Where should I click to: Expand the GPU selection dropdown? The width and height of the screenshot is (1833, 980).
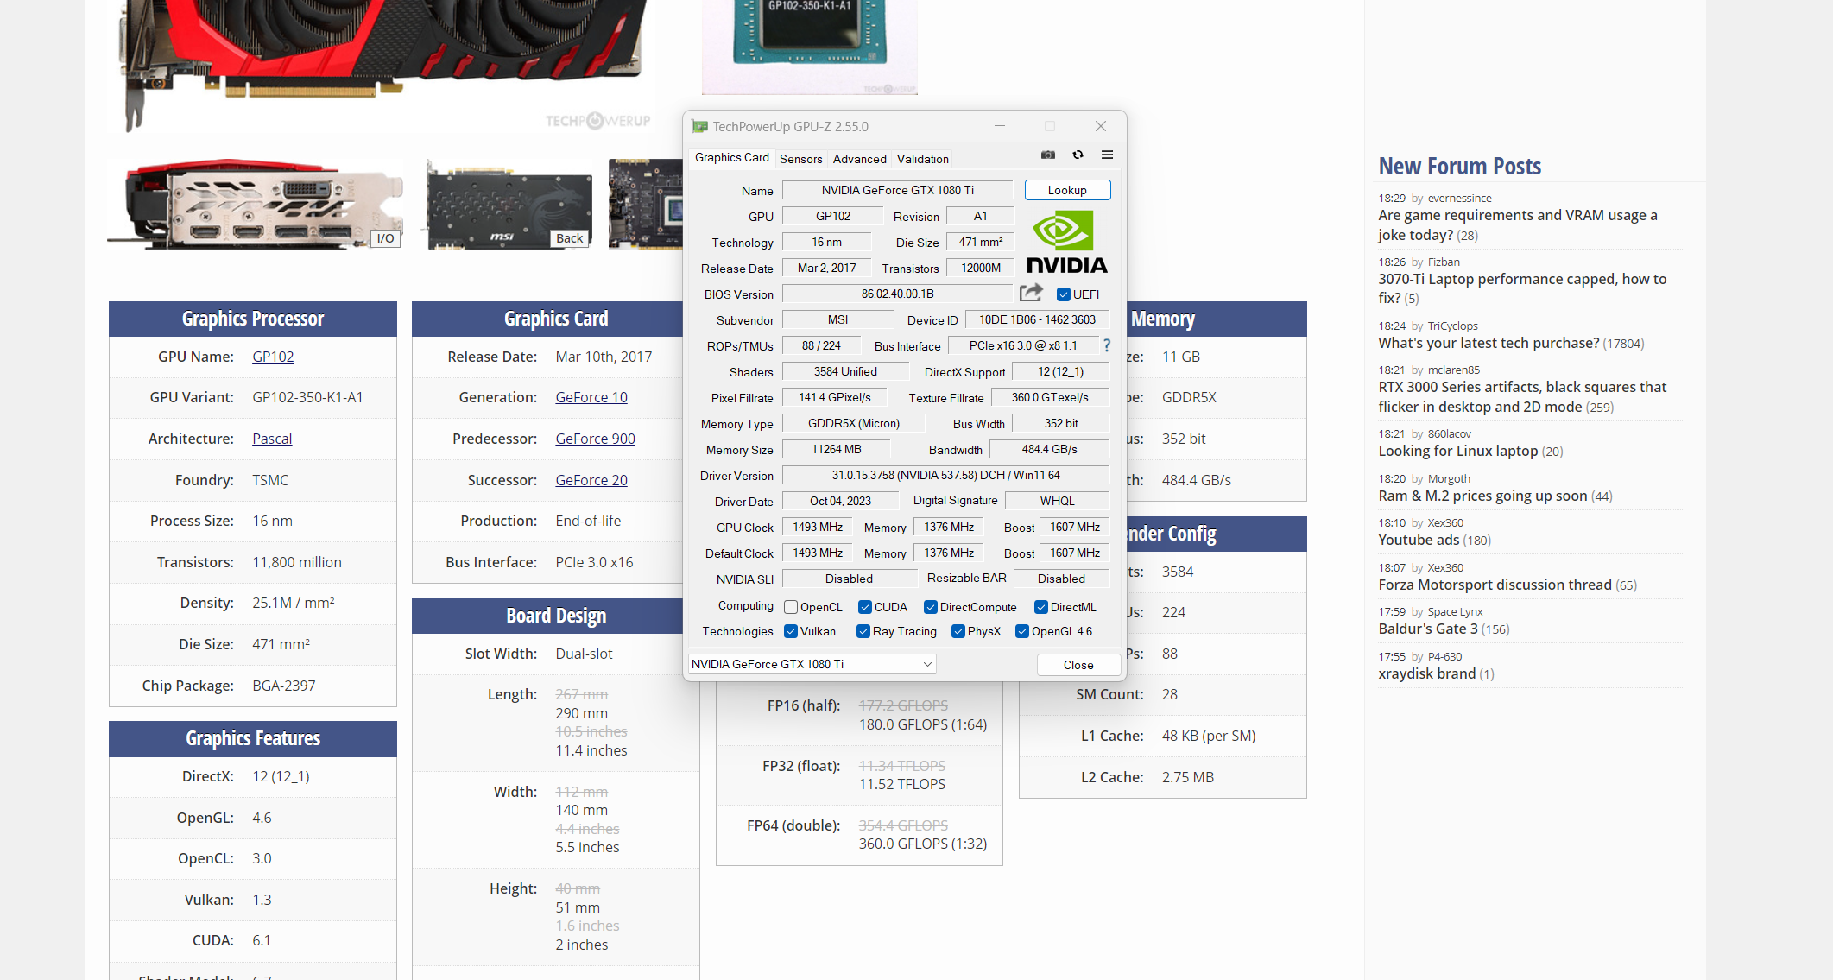point(926,664)
